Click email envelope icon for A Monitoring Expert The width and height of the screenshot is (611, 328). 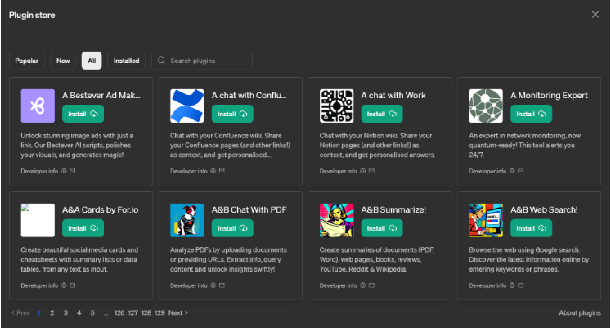(x=521, y=172)
